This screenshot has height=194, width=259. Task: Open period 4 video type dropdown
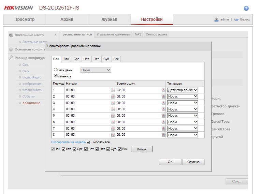coord(183,109)
